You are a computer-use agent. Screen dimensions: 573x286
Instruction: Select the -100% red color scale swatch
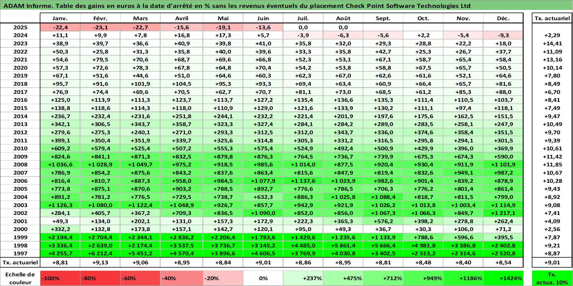(x=60, y=278)
